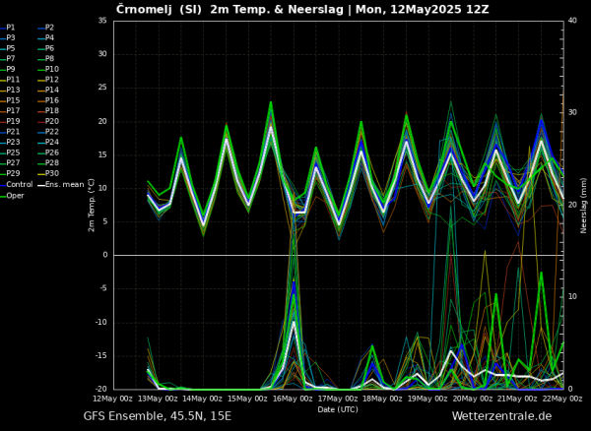
Task: Click the '13May 00z' date tick label
Action: coord(158,399)
